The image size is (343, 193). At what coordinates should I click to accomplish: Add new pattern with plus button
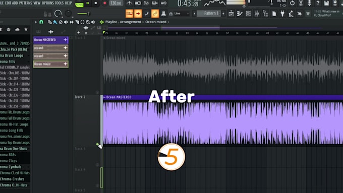pos(223,14)
